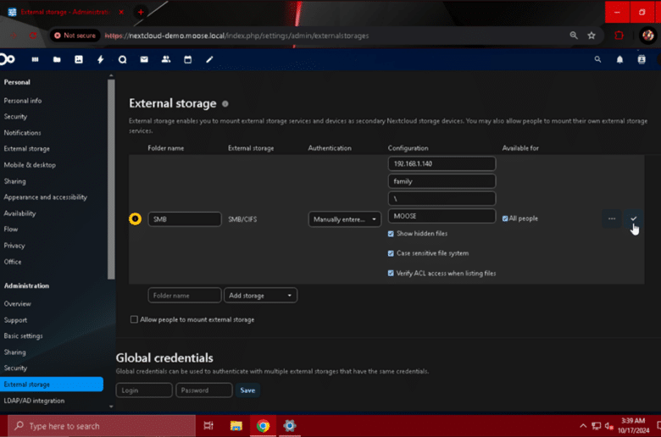The height and width of the screenshot is (437, 661).
Task: Open the Settings gear in taskbar
Action: (x=290, y=426)
